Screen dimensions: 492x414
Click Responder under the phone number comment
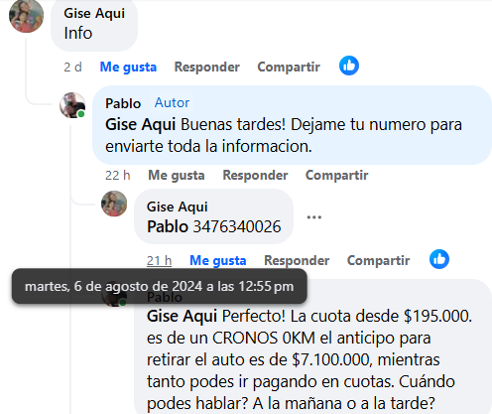(x=297, y=261)
